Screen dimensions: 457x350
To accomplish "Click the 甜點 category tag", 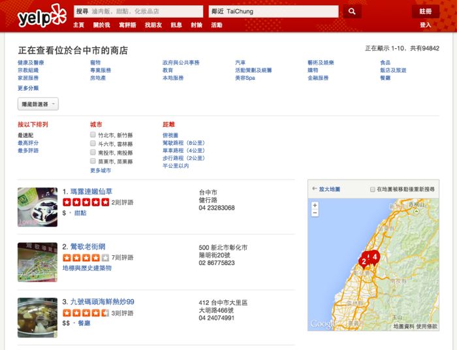I will point(80,213).
